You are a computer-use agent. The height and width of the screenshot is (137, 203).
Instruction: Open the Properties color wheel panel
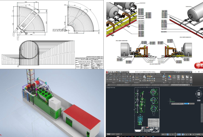(170, 77)
